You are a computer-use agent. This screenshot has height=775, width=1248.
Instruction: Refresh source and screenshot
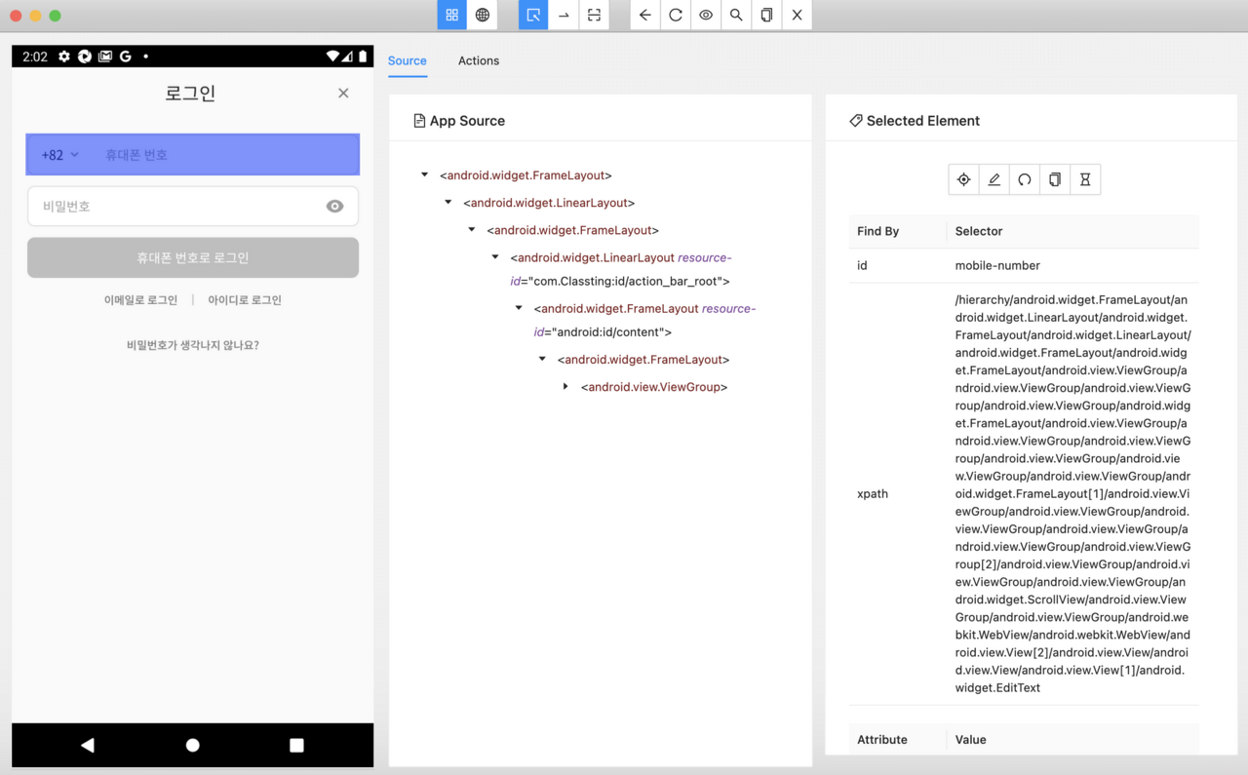click(676, 16)
